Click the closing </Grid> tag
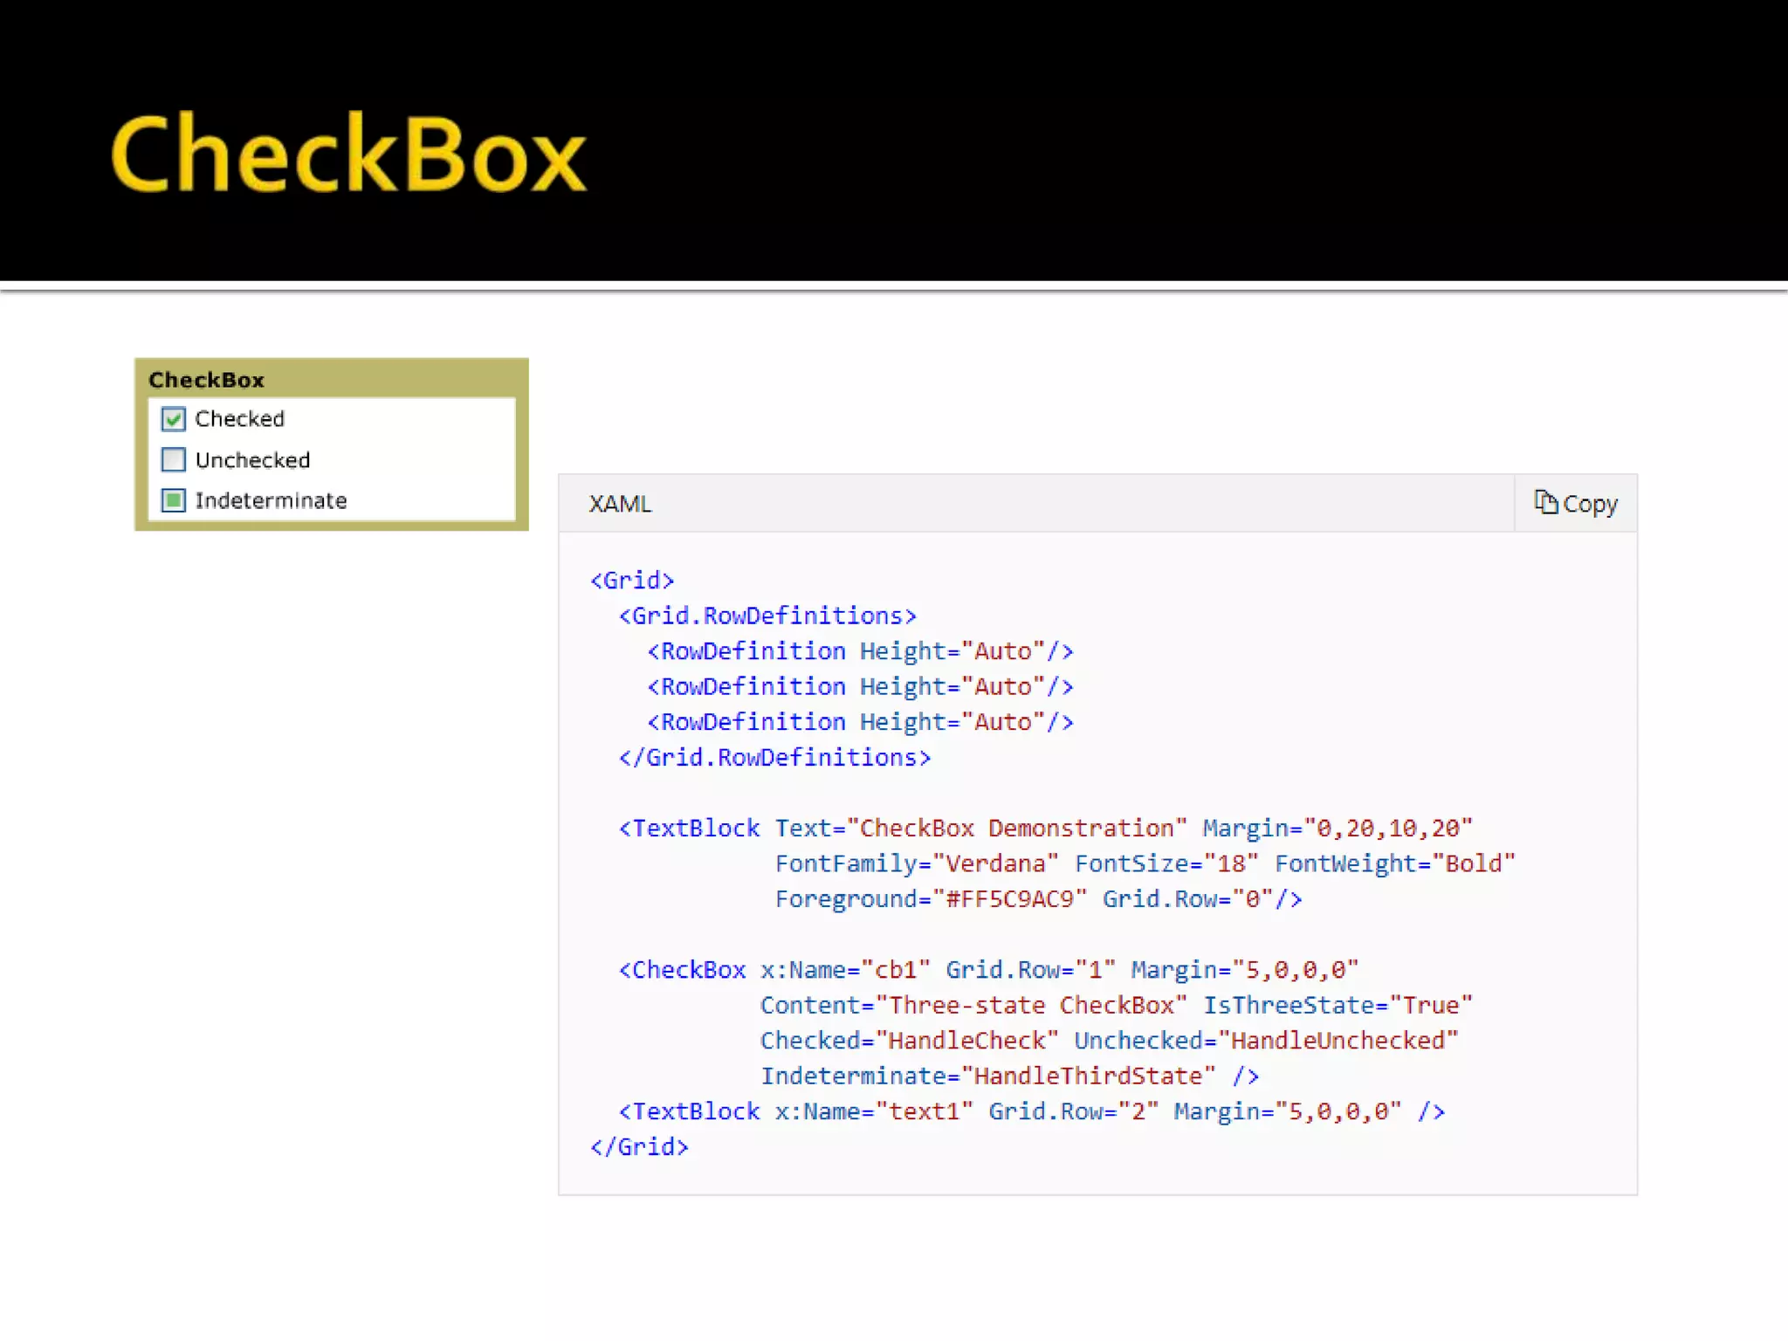Screen dimensions: 1788x1341 tap(639, 1147)
